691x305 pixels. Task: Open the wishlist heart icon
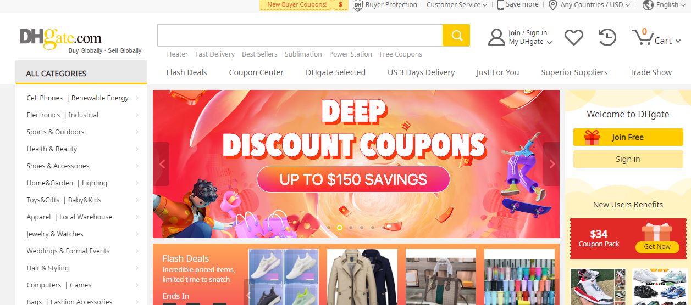(573, 37)
